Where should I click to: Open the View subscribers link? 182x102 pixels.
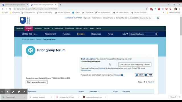[x=86, y=71]
